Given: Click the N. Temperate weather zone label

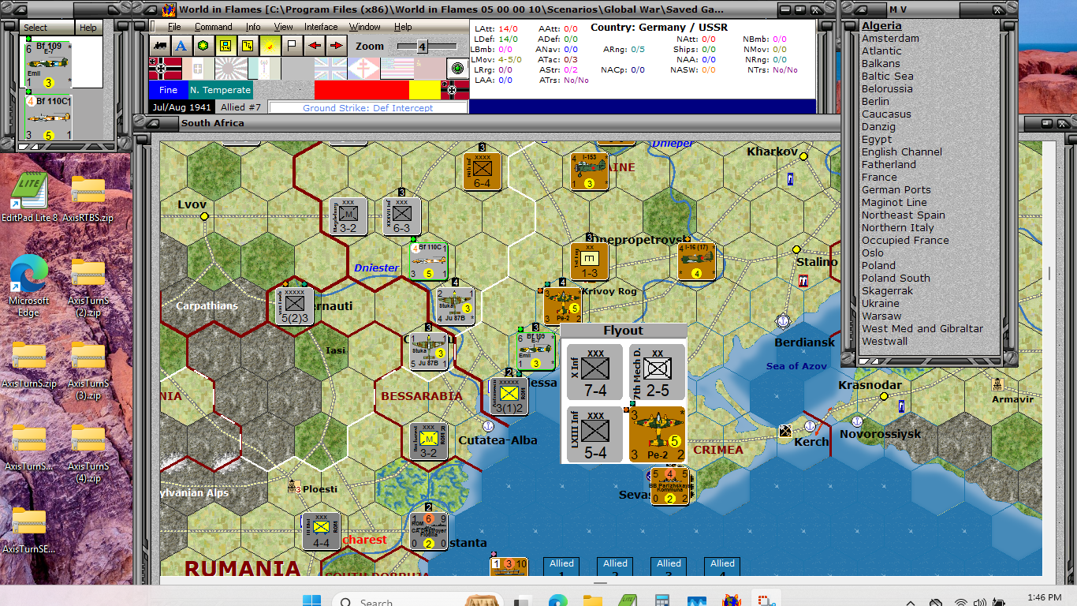Looking at the screenshot, I should click(221, 90).
